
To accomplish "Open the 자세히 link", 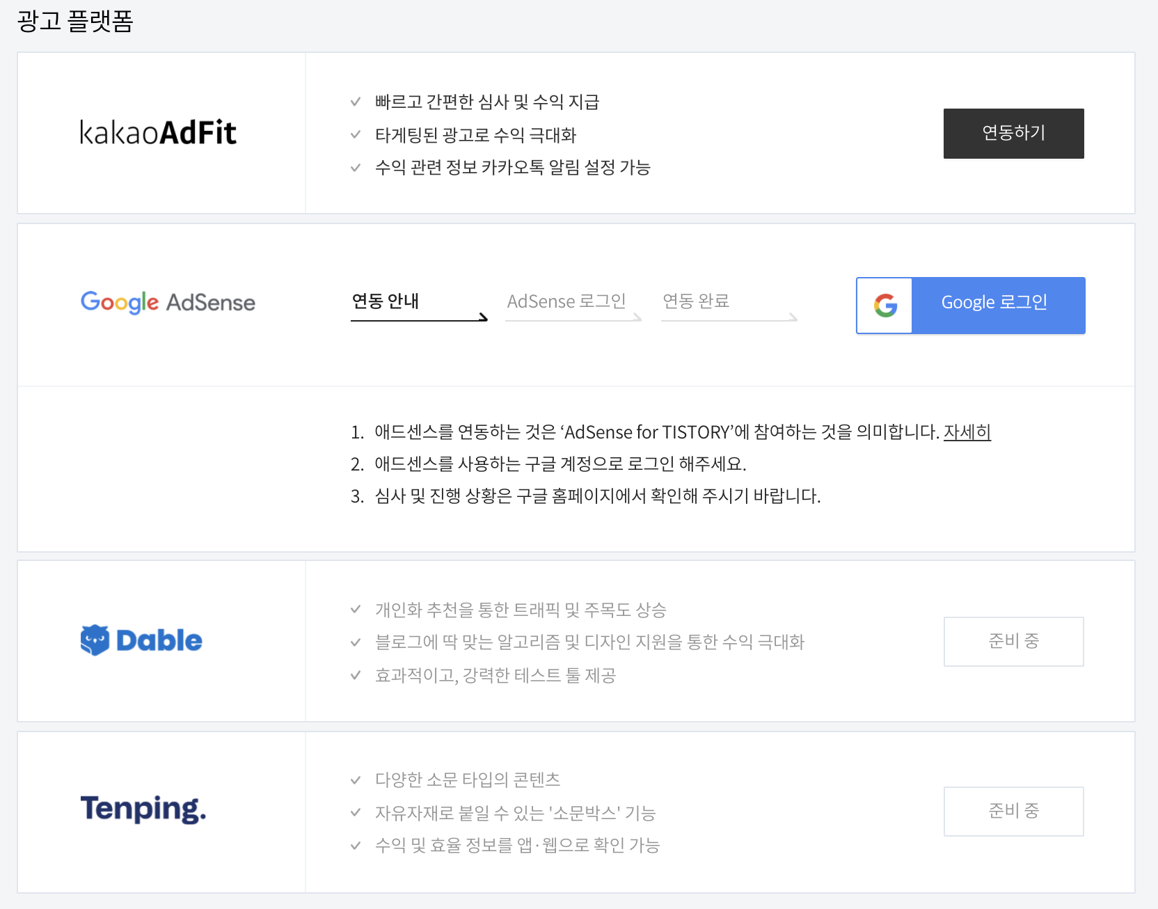I will pos(967,432).
